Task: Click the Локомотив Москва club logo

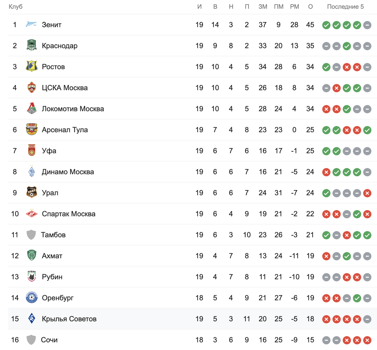Action: (31, 108)
